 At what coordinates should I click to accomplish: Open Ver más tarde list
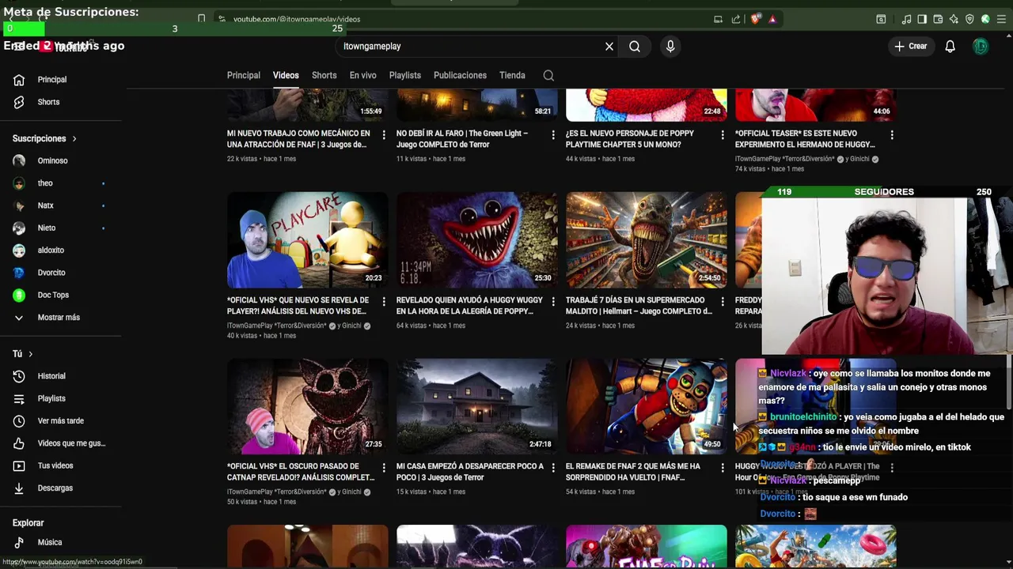click(61, 421)
